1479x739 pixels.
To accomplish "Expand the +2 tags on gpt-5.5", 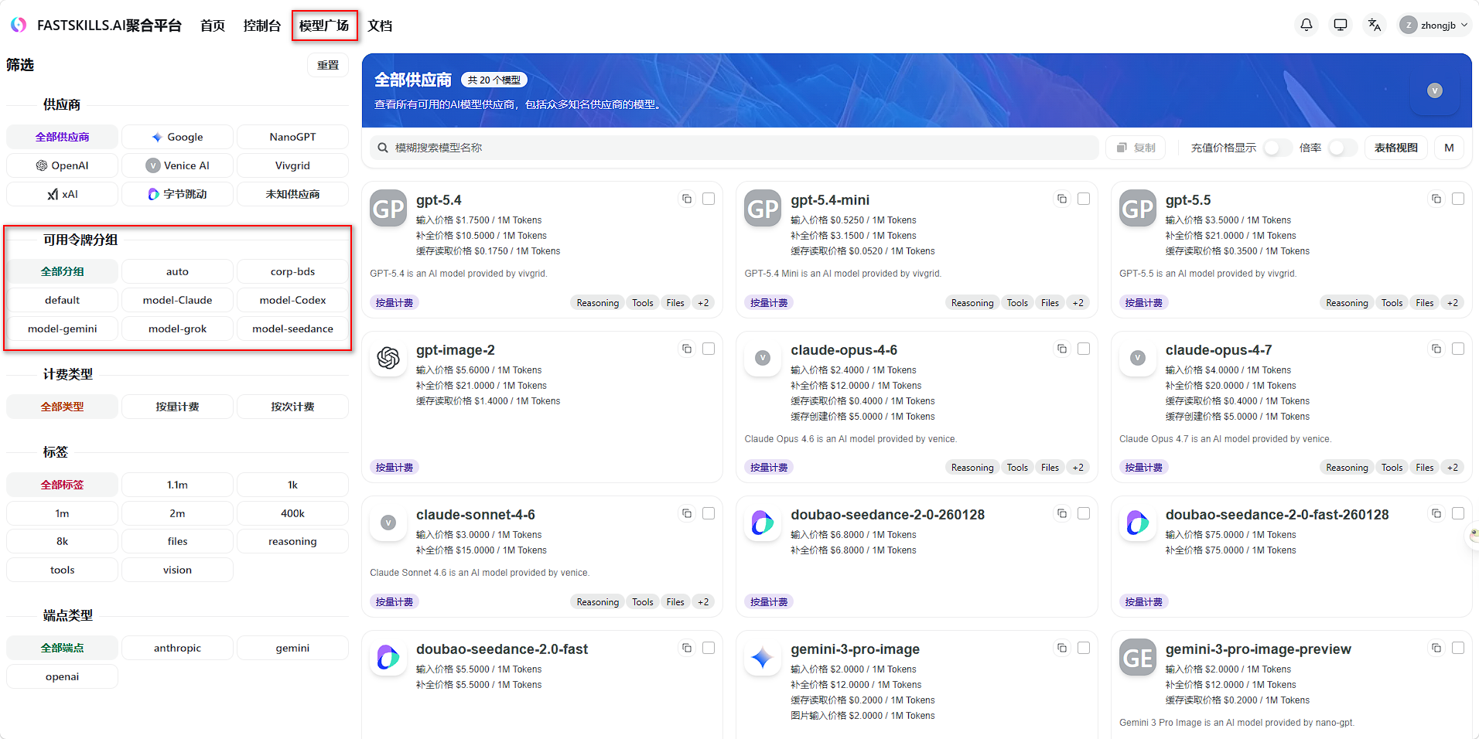I will pyautogui.click(x=1453, y=303).
